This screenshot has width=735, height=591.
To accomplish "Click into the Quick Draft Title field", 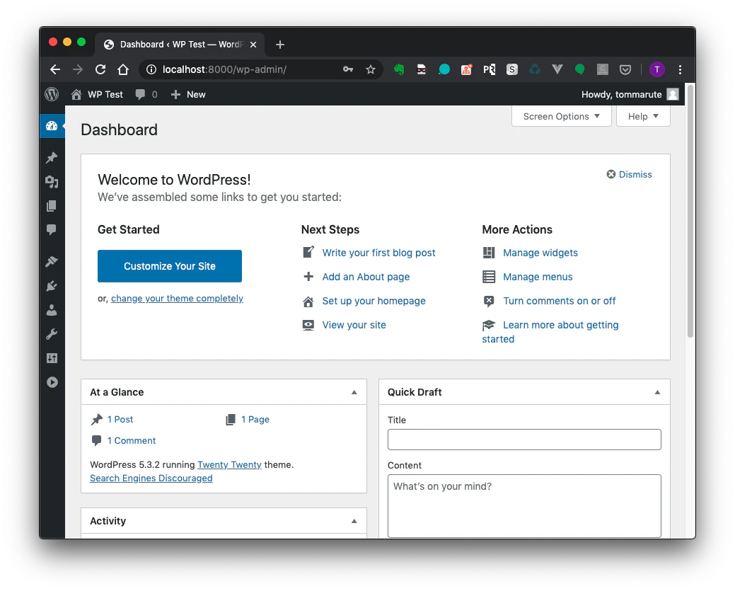I will tap(524, 440).
